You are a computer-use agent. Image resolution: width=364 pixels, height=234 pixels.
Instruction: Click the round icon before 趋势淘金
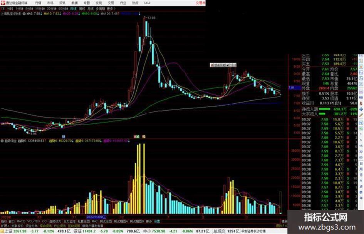[x=2, y=141]
